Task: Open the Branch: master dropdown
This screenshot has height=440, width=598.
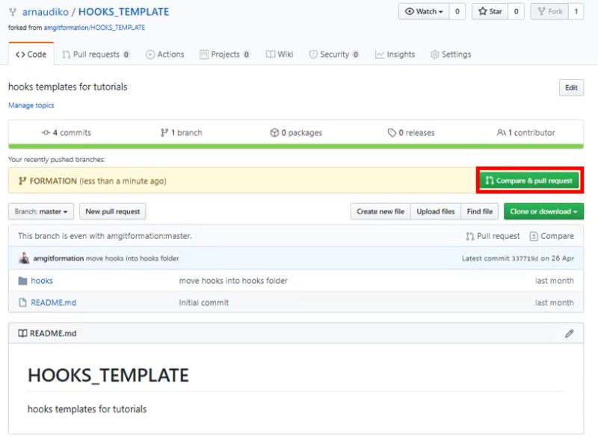Action: [x=40, y=211]
